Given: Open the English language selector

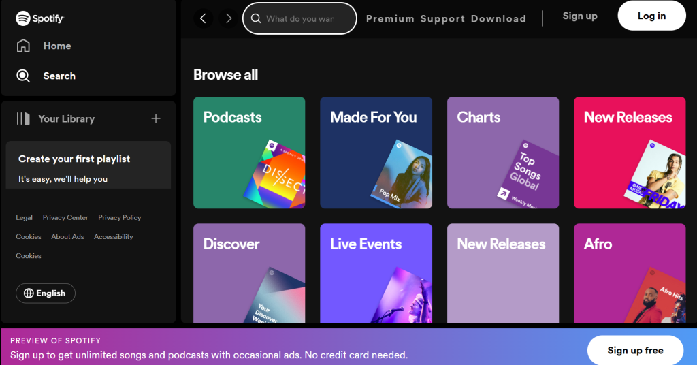Looking at the screenshot, I should coord(46,293).
